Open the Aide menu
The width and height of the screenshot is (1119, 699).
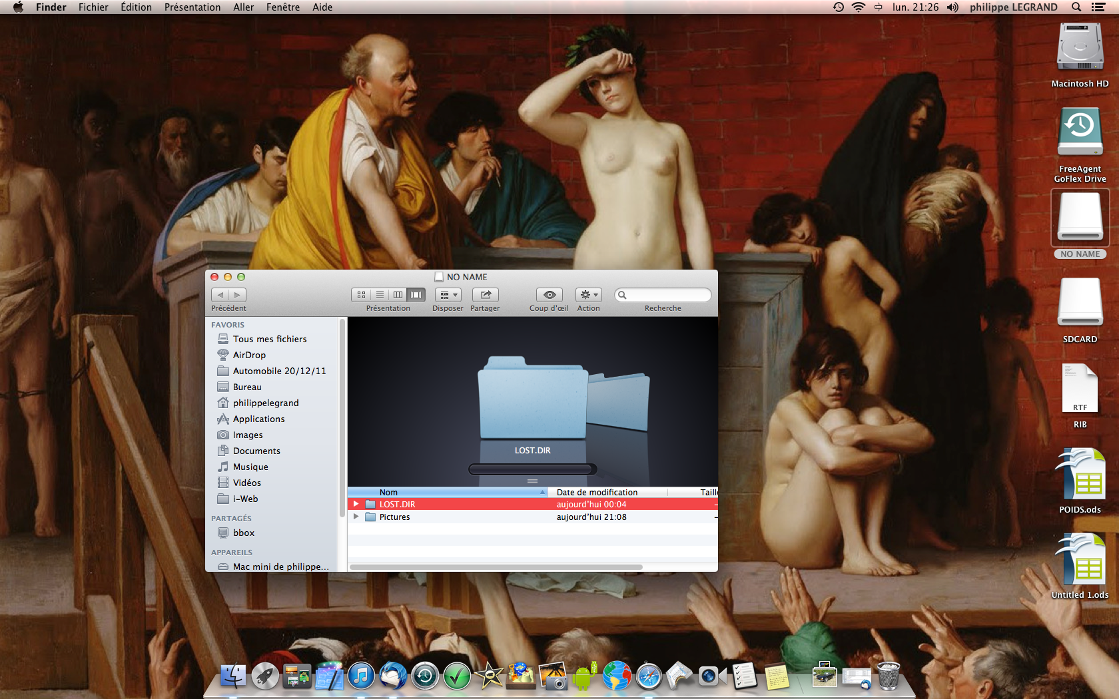pyautogui.click(x=322, y=7)
